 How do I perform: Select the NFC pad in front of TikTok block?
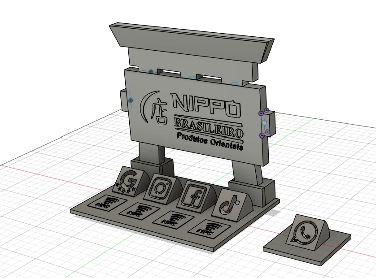click(x=210, y=229)
